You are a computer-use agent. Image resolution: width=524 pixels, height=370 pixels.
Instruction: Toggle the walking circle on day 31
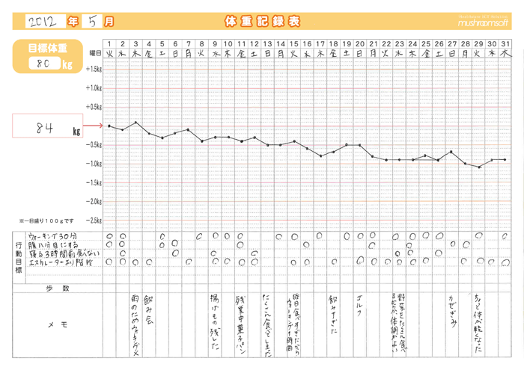point(505,236)
